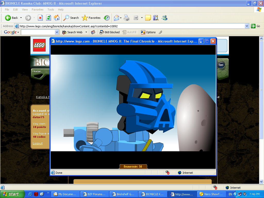Expand the Mail button dropdown arrow

click(x=121, y=18)
